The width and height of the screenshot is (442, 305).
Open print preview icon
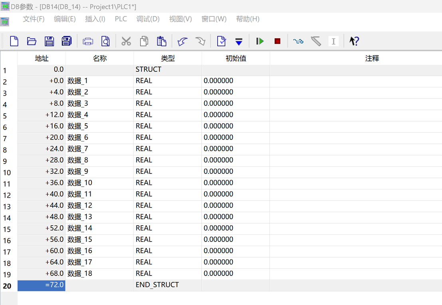[105, 41]
